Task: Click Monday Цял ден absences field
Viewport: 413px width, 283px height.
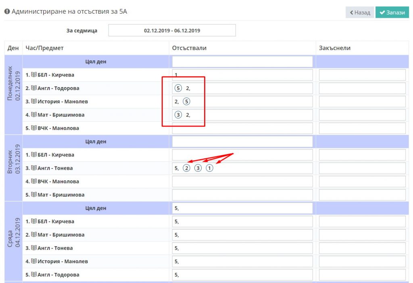Action: (242, 62)
